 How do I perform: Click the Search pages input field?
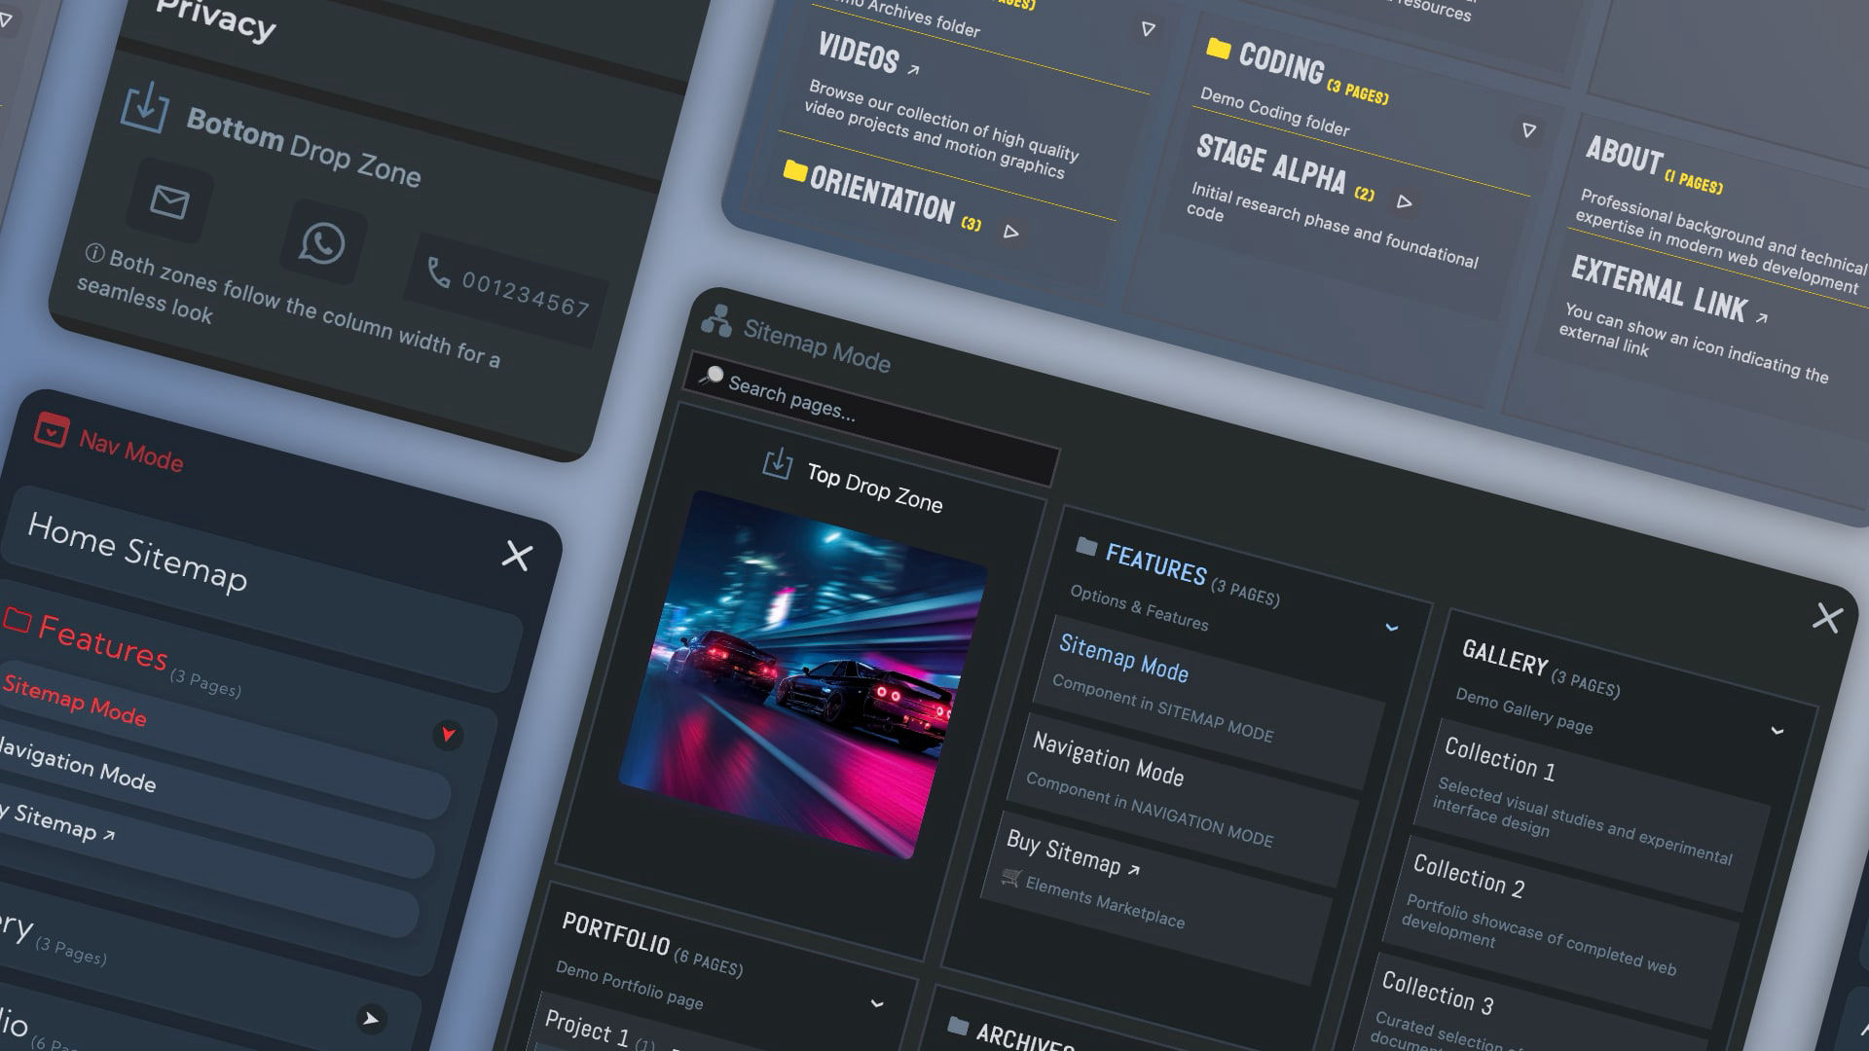tap(871, 420)
